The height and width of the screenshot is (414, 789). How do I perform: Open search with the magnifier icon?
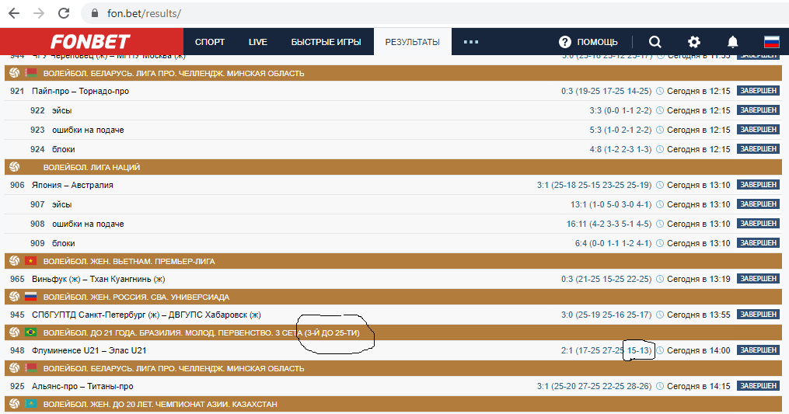coord(655,42)
